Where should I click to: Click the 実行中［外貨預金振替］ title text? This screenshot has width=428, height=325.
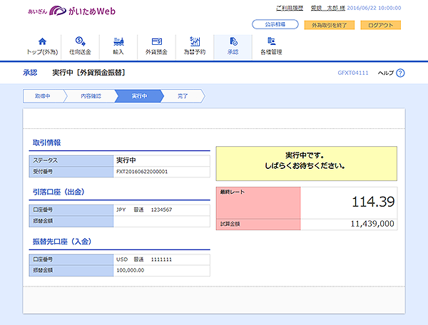[x=88, y=73]
